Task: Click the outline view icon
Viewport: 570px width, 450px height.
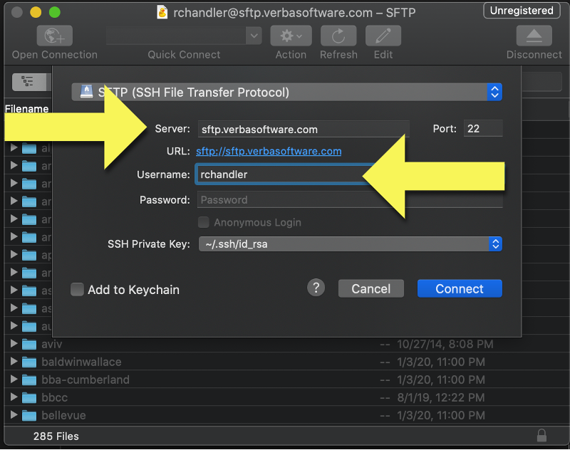Action: (28, 81)
